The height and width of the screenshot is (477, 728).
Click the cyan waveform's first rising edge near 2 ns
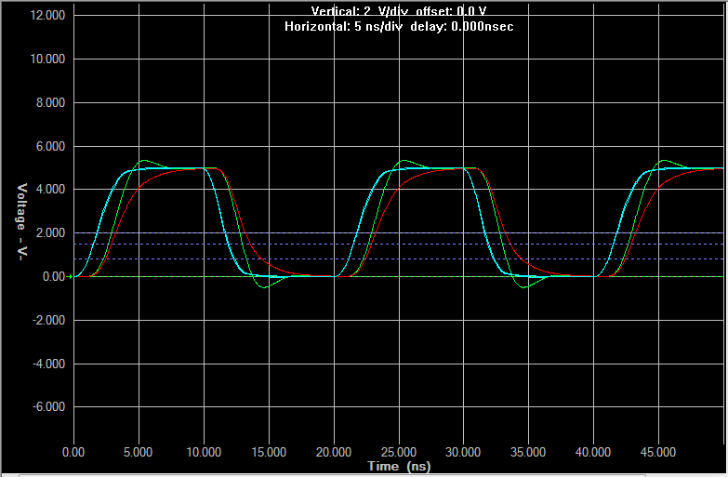[x=99, y=228]
